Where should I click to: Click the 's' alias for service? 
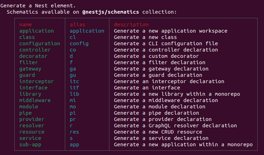click(x=71, y=139)
